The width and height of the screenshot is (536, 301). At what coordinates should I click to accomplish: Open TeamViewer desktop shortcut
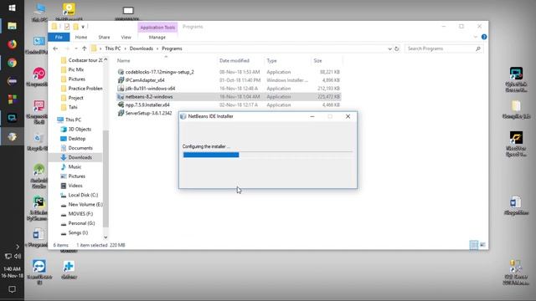click(x=39, y=271)
